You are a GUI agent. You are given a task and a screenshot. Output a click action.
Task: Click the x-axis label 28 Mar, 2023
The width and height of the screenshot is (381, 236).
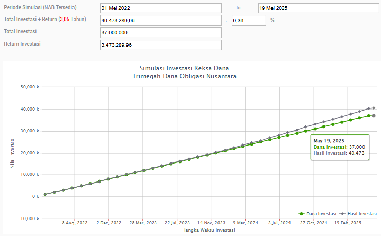pyautogui.click(x=143, y=223)
